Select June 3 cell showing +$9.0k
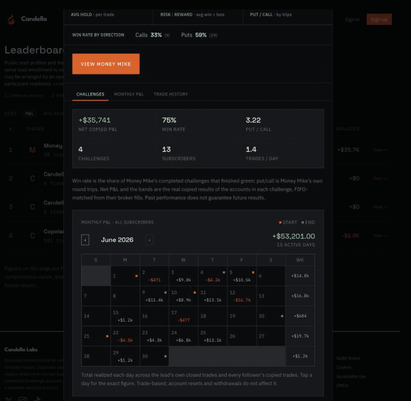The height and width of the screenshot is (401, 411). [183, 276]
